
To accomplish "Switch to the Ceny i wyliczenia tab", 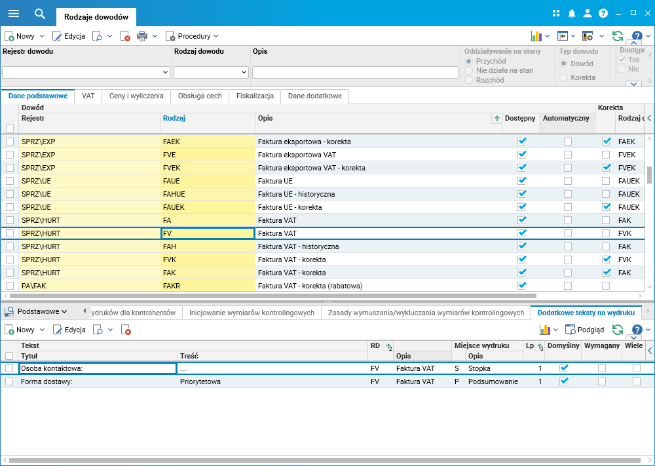I will click(x=136, y=96).
